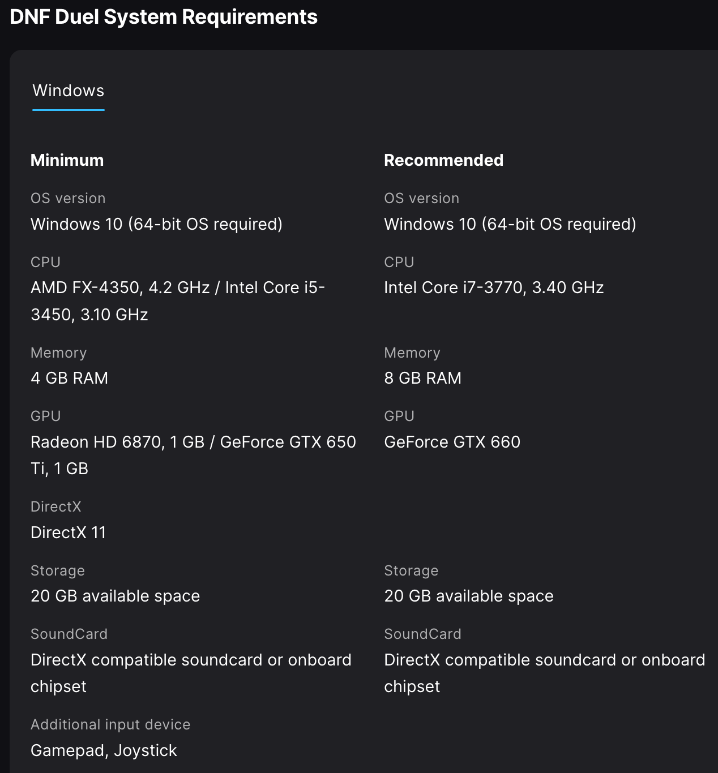Click the DNF Duel System Requirements heading

click(164, 17)
